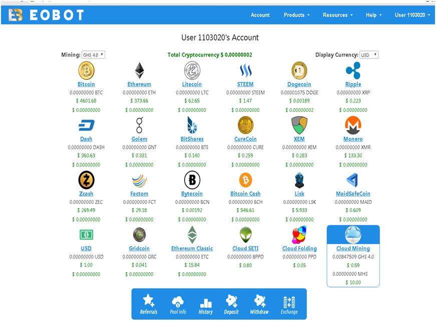Click the Ripple logo icon
Viewport: 436px width, 329px height.
tap(353, 70)
